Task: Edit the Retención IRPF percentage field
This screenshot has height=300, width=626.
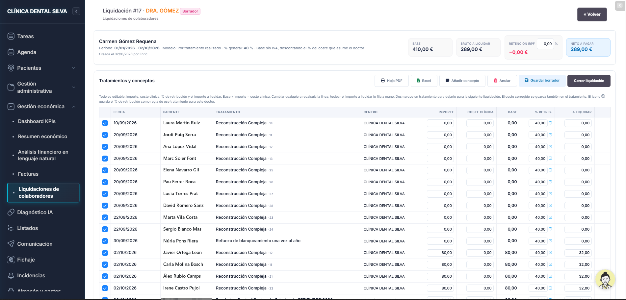Action: click(545, 44)
